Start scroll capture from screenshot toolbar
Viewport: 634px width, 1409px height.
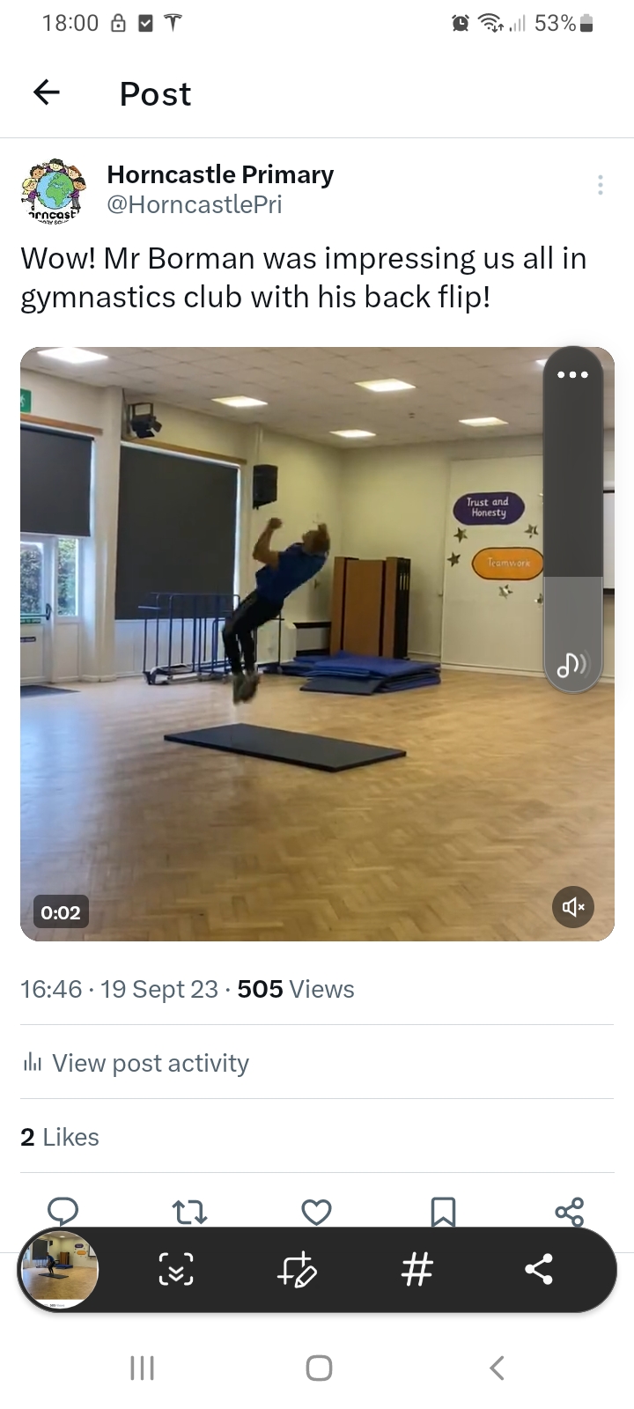(x=176, y=1269)
